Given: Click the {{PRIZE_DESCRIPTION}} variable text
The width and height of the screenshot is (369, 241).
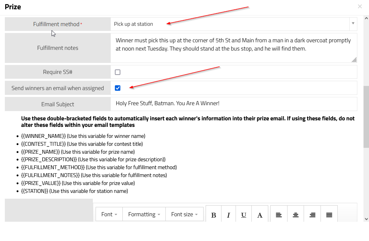Looking at the screenshot, I should coord(49,160).
